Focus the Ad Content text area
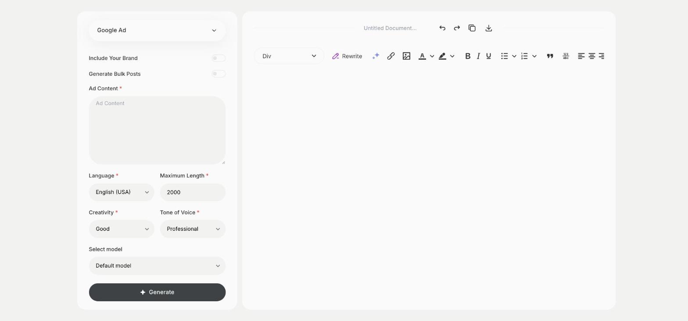Image resolution: width=688 pixels, height=321 pixels. 157,131
